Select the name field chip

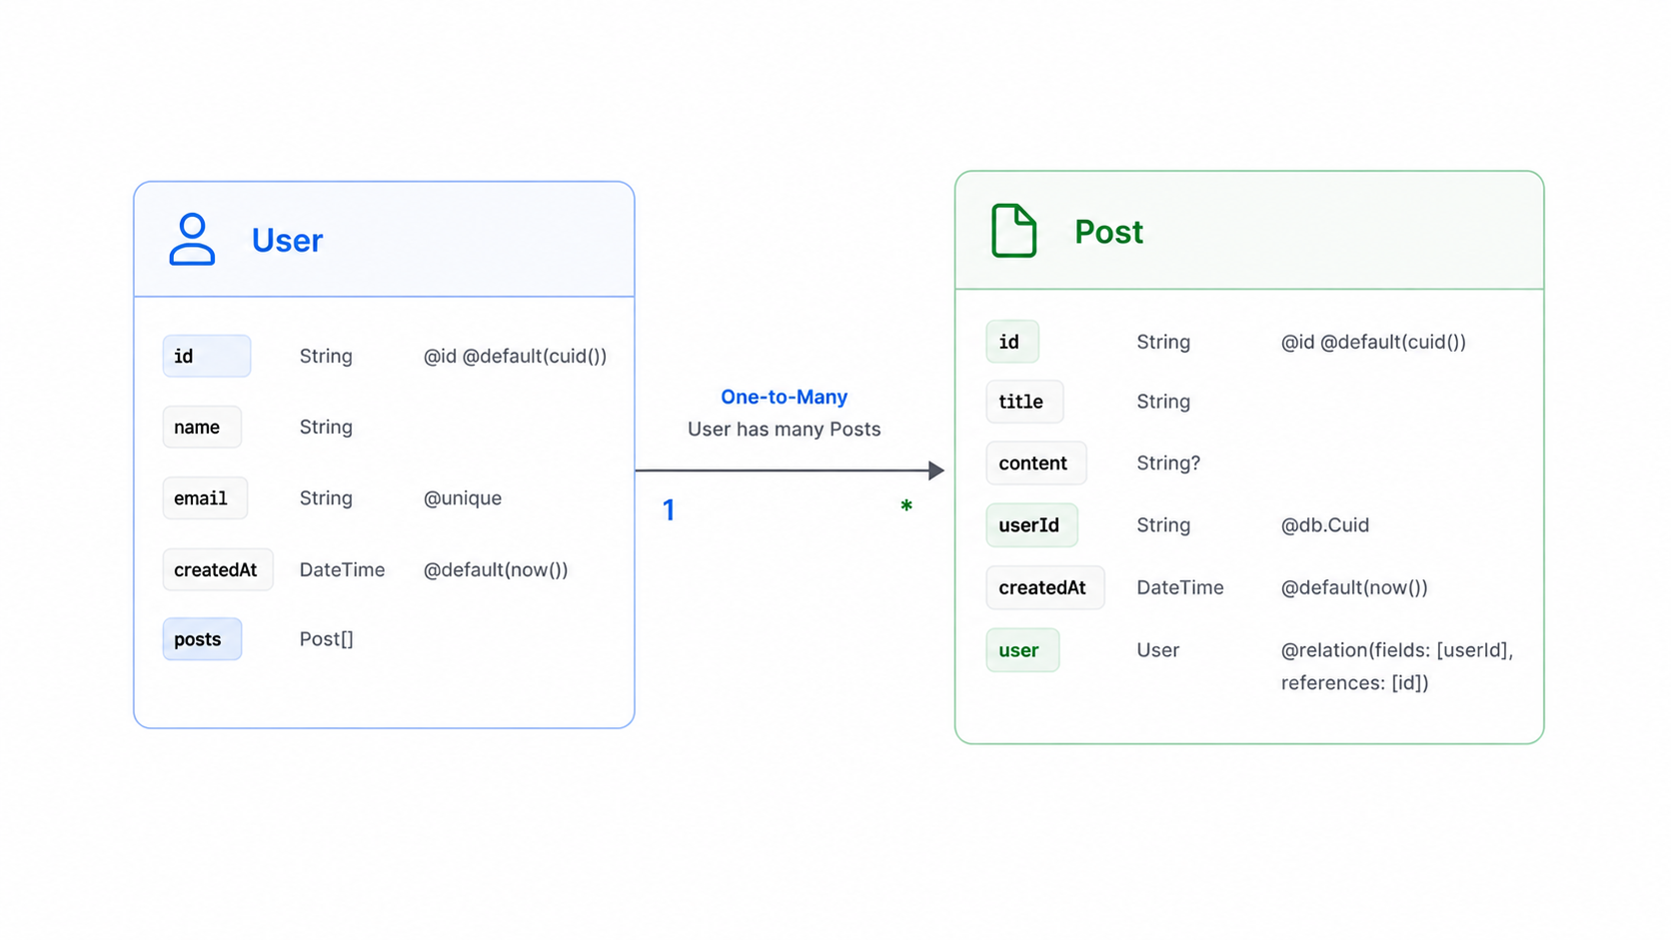click(x=202, y=427)
